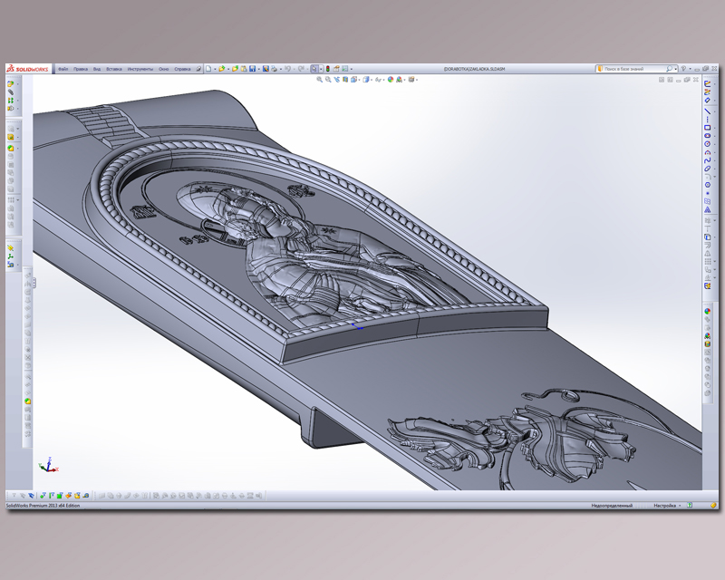Open the View Orientation icon

[x=353, y=80]
